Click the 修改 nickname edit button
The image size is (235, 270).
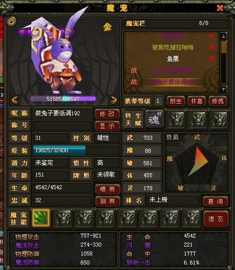pos(107,114)
